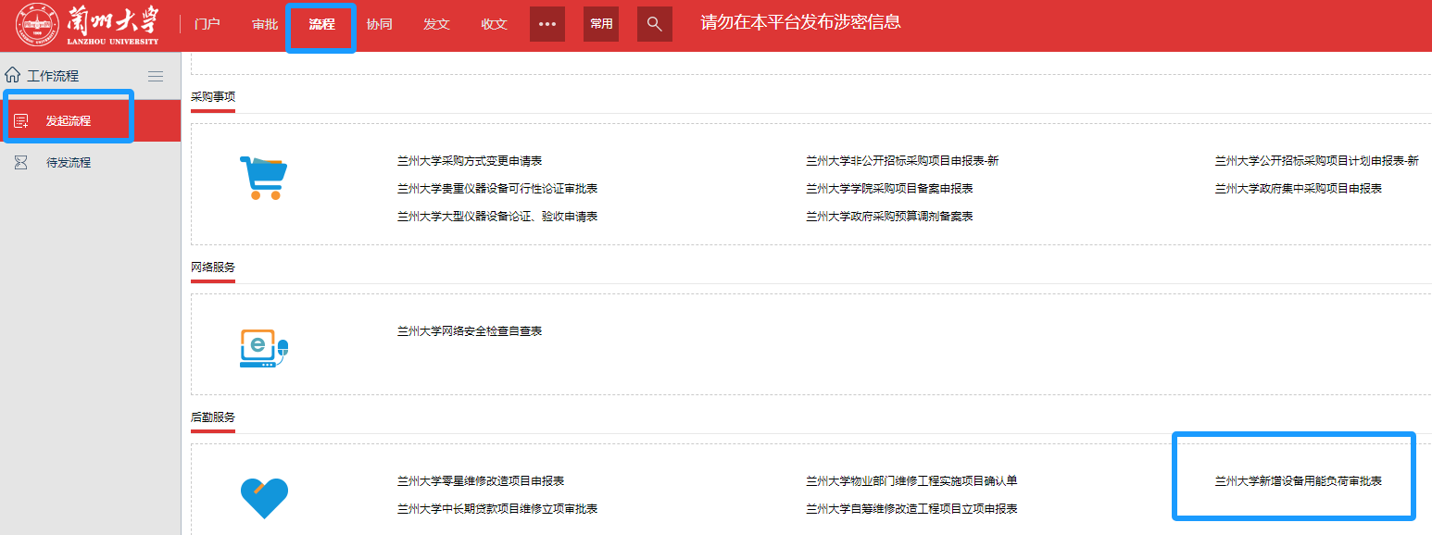Open 兰州大学新增设备用能负荷审批表
This screenshot has width=1432, height=535.
point(1299,481)
